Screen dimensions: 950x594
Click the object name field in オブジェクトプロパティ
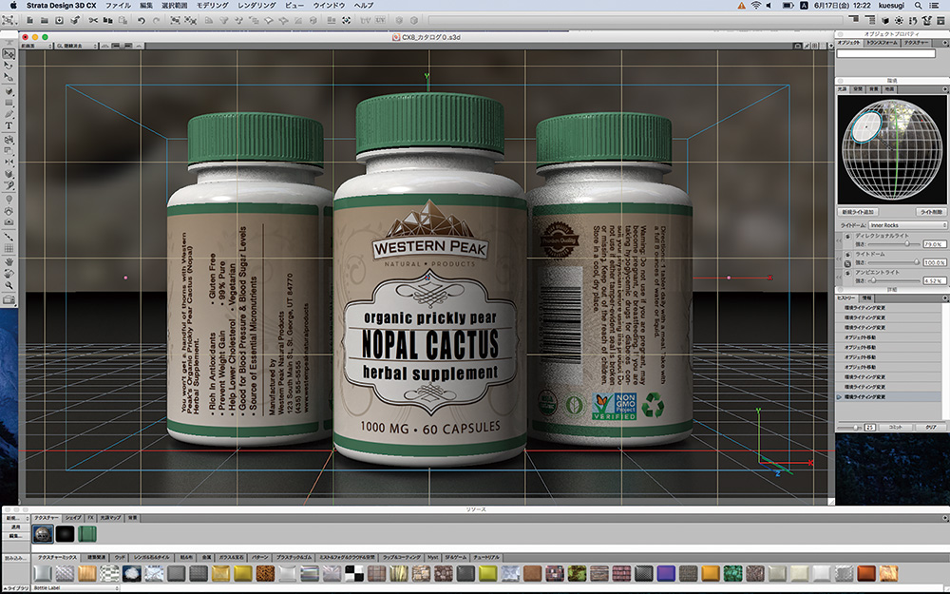tap(885, 53)
